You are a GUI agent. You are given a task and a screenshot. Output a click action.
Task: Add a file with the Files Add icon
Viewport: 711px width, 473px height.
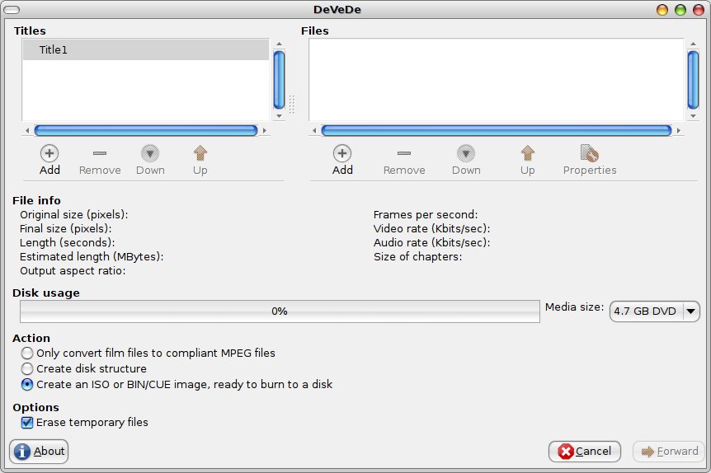click(x=342, y=161)
